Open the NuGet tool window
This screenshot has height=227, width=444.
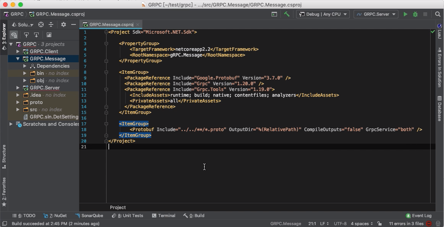point(55,216)
